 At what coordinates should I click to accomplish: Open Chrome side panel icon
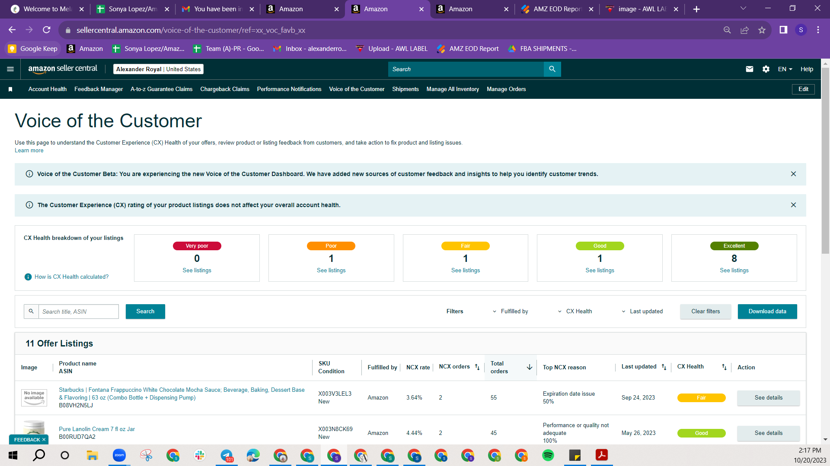pyautogui.click(x=783, y=30)
